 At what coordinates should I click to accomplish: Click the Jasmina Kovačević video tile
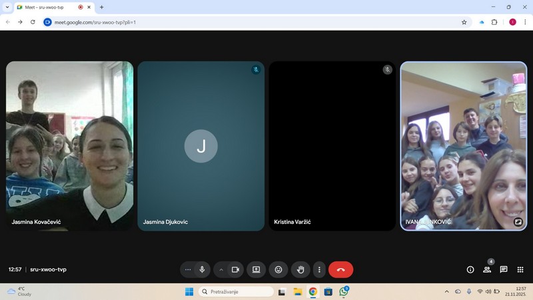(x=69, y=145)
